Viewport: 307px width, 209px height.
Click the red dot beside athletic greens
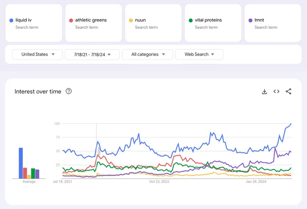71,20
